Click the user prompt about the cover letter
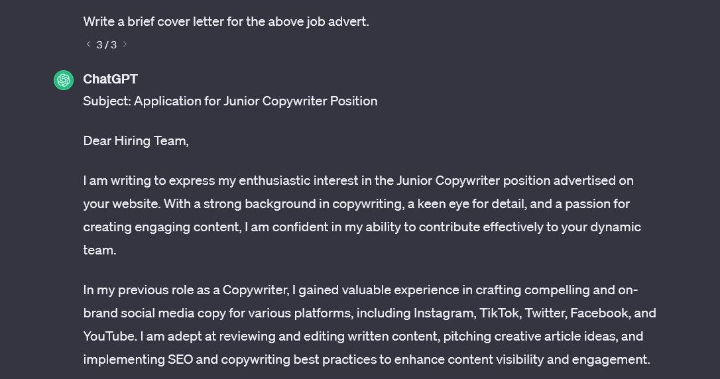The image size is (720, 379). 226,22
